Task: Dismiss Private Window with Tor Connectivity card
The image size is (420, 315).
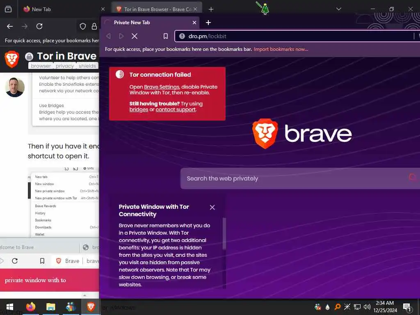Action: point(212,207)
